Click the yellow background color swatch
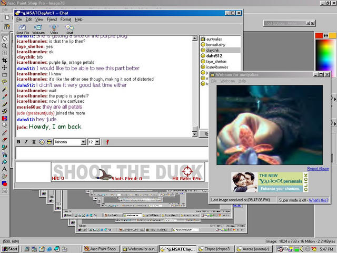337x253 pixels. click(332, 36)
